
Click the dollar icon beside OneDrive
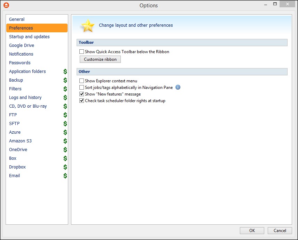(65, 150)
